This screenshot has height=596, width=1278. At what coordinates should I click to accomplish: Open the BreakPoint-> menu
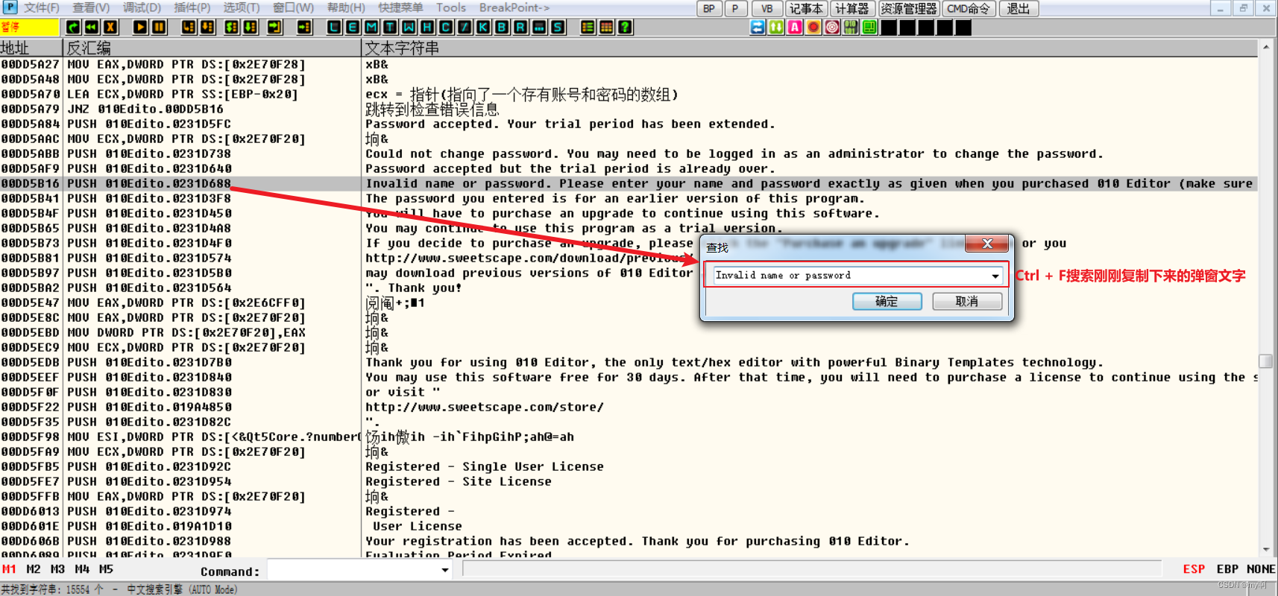click(x=514, y=7)
